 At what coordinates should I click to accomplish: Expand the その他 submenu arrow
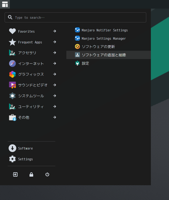[55, 117]
